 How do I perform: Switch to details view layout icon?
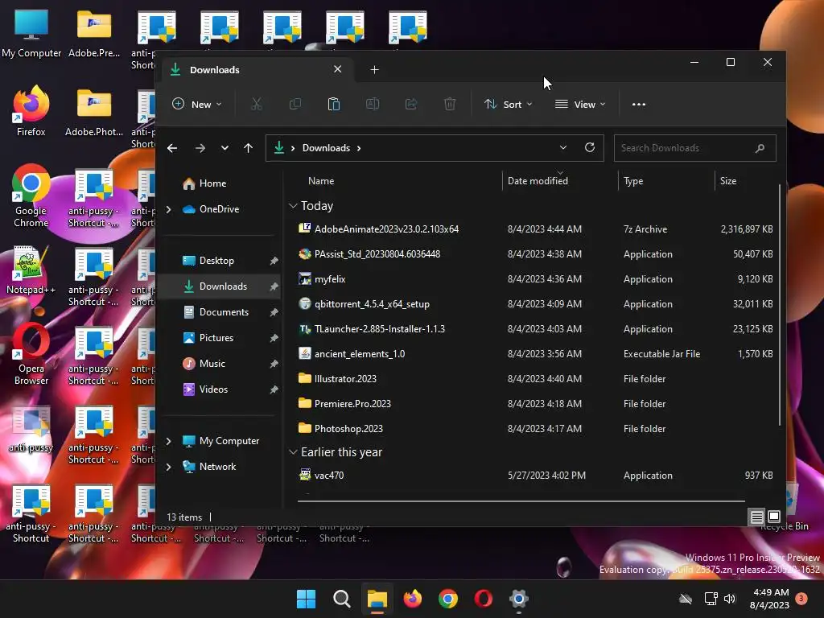tap(756, 517)
